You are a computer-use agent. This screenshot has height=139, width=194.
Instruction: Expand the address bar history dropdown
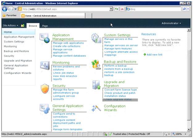tap(111, 9)
